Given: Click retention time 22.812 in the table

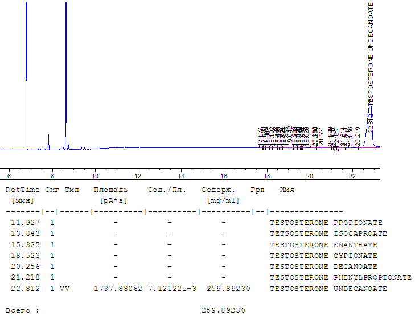Looking at the screenshot, I should (26, 289).
